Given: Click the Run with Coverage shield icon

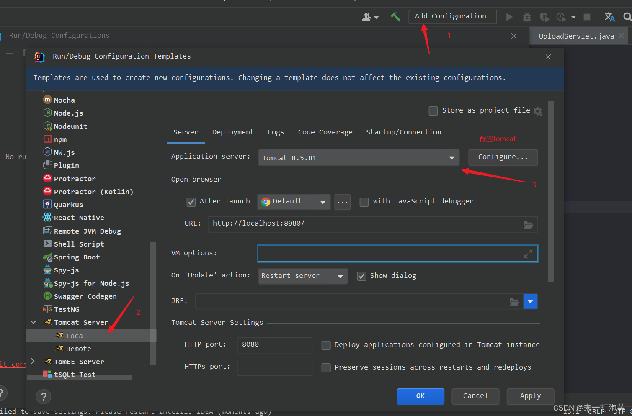Looking at the screenshot, I should coord(544,17).
